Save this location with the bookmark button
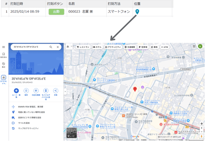The height and width of the screenshot is (141, 205). [26, 90]
